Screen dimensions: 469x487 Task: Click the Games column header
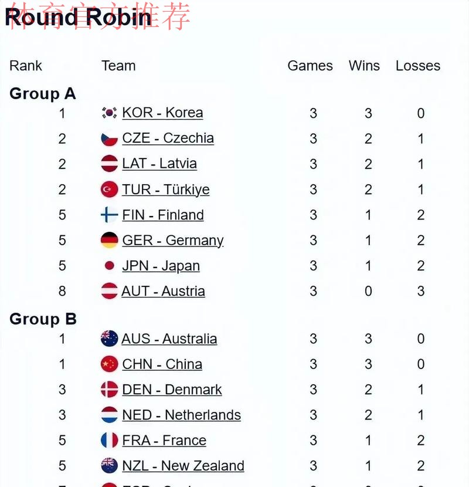point(310,66)
